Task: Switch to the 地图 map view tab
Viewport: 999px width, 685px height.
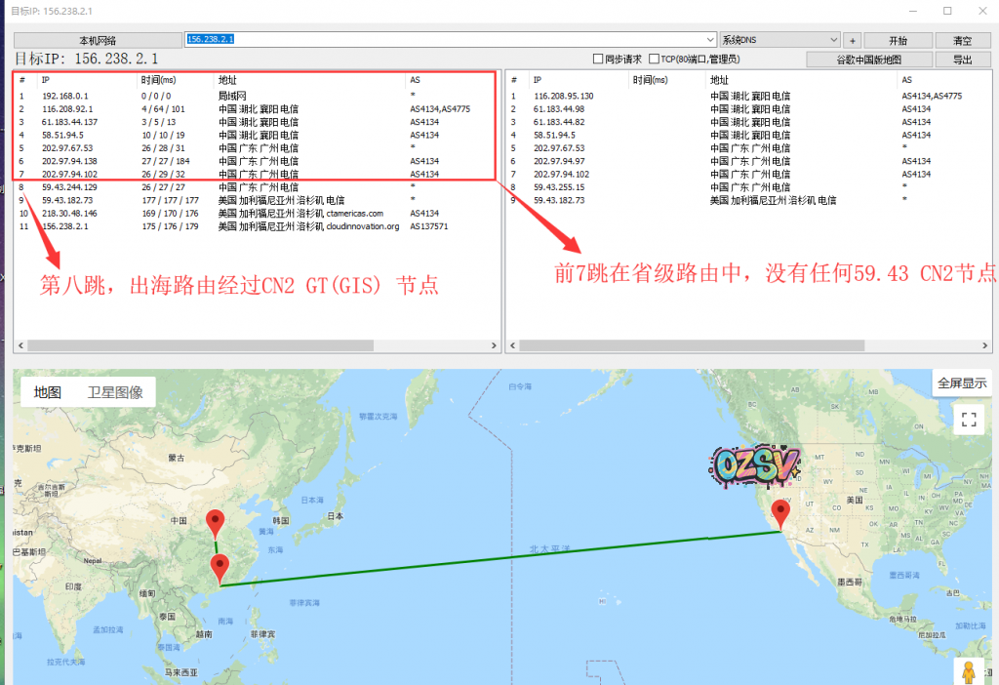Action: 48,392
